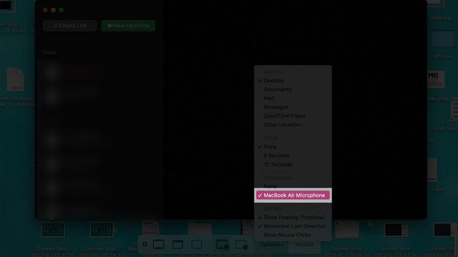
Task: Collapse the Options dropdown in toolbar
Action: [272, 245]
